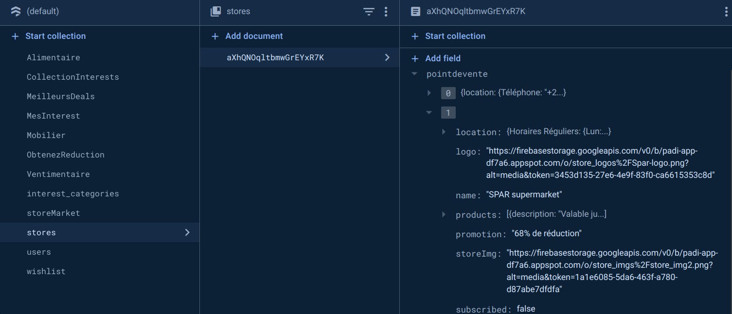Open the MeilleursDeals collection

coord(61,96)
